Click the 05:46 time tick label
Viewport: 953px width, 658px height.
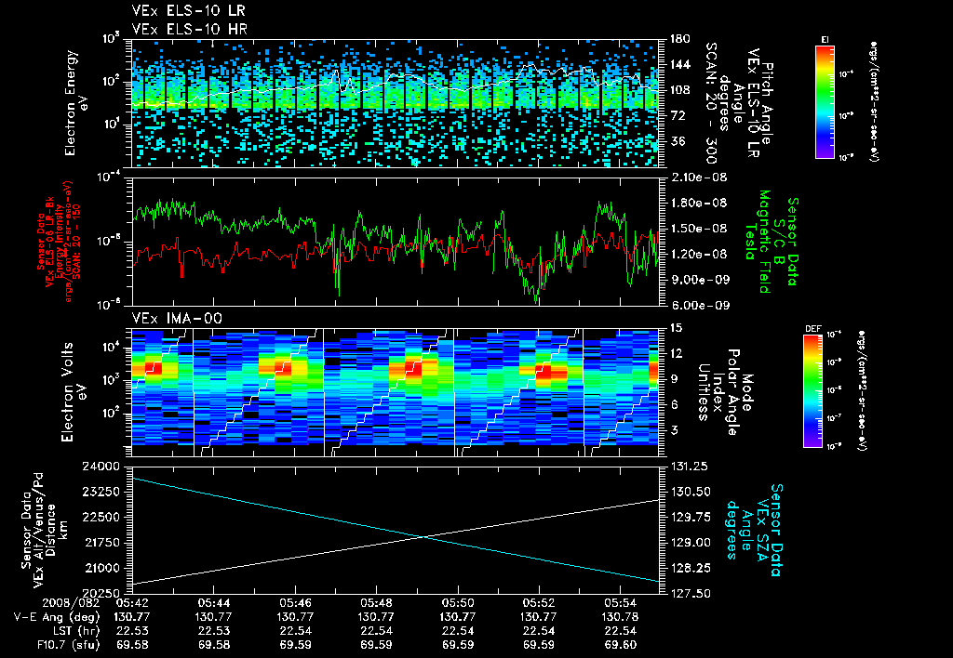295,603
